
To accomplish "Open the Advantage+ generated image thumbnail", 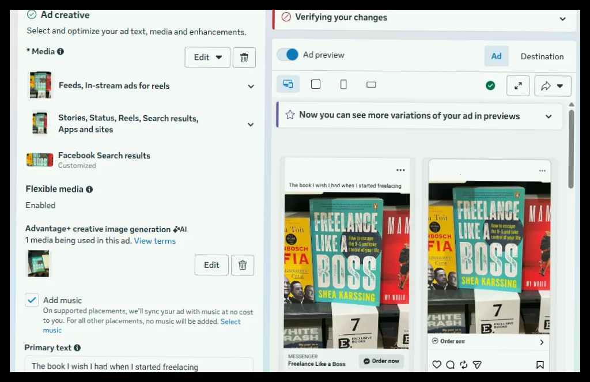I will coord(39,263).
